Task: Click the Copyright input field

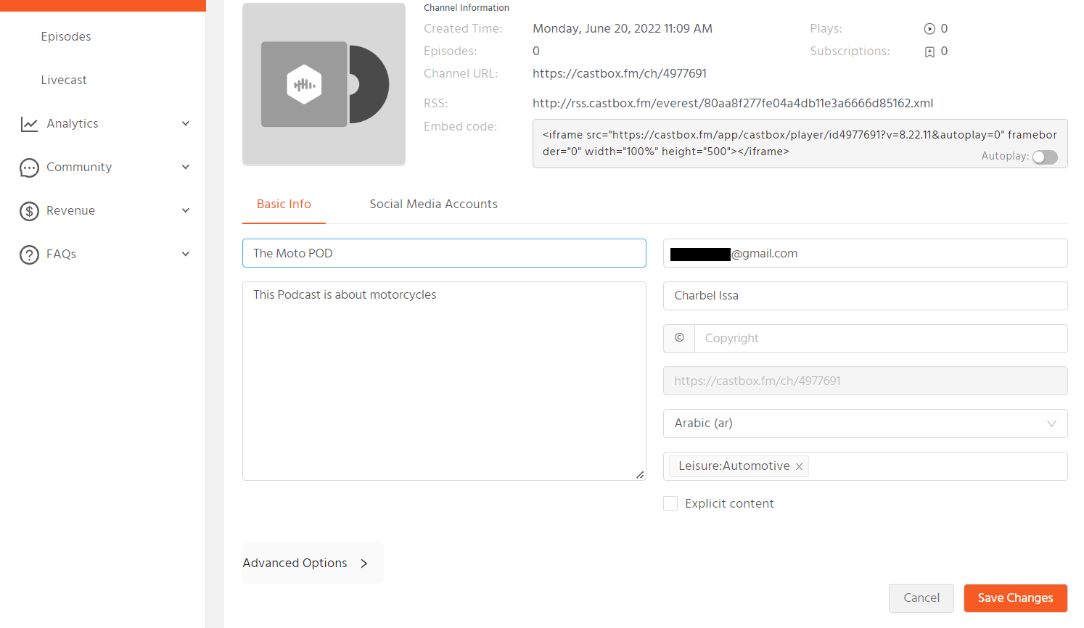Action: coord(881,339)
